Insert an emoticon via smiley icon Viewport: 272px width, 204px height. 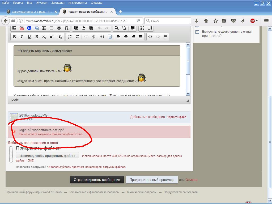tap(59, 28)
